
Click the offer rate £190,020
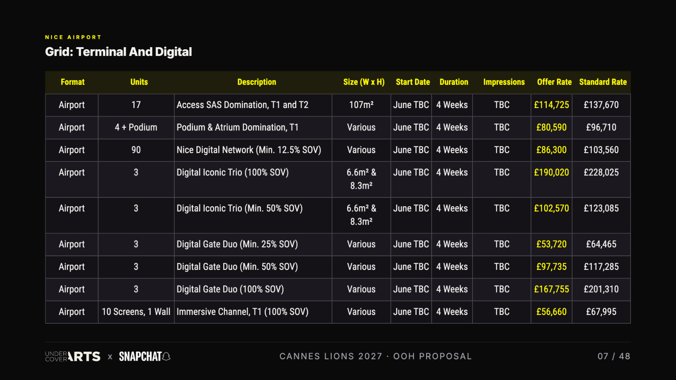(x=551, y=173)
